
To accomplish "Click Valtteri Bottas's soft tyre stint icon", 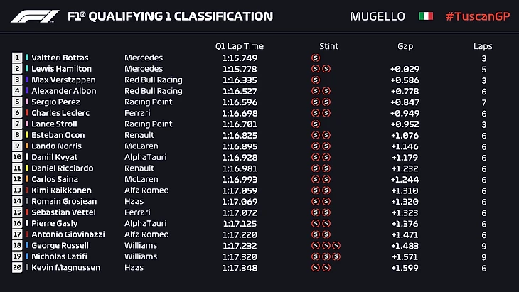I will coord(316,58).
